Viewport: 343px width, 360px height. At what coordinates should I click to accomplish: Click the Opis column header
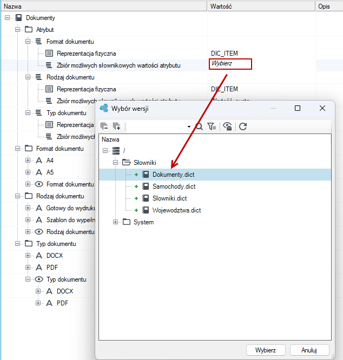click(329, 6)
